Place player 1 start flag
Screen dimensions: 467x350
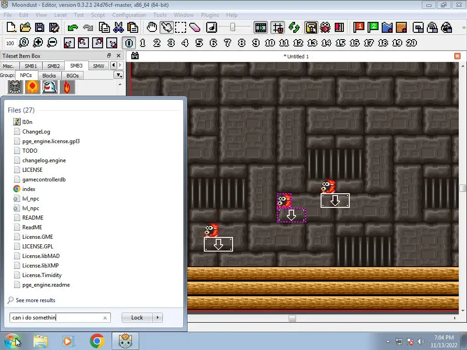(358, 27)
